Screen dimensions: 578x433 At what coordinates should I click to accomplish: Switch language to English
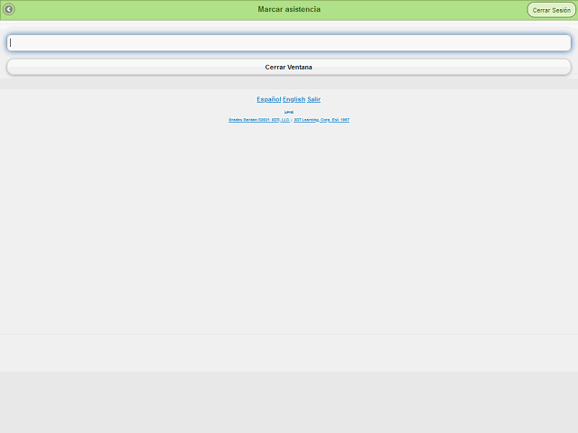coord(294,99)
